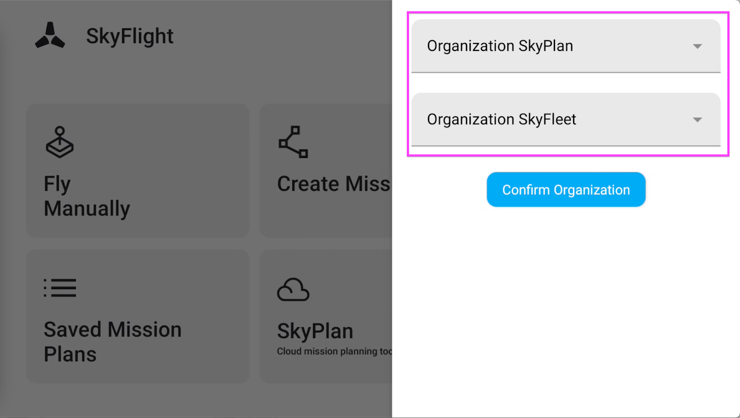Click the Cloud mission planning subtitle
This screenshot has width=740, height=418.
pos(334,351)
